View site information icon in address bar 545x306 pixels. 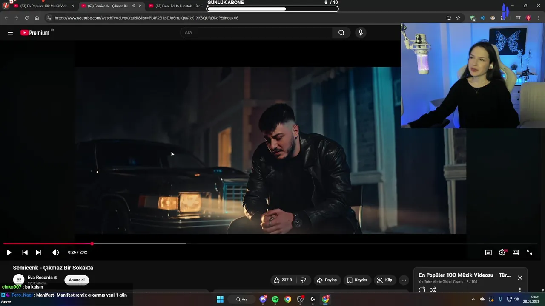49,18
